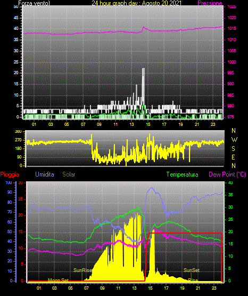The image size is (248, 296).
Task: Click the SunRise marker in bottom chart
Action: coord(82,270)
